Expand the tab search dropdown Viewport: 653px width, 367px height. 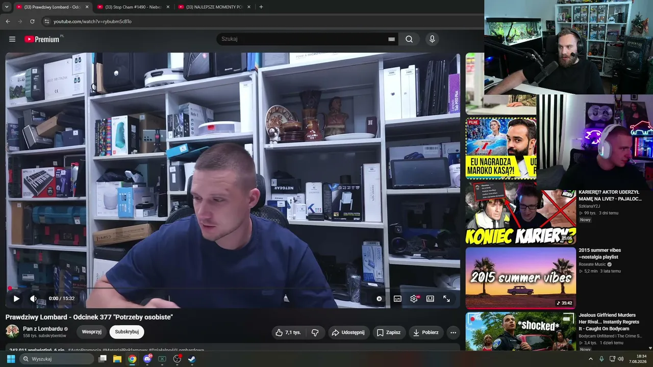6,7
